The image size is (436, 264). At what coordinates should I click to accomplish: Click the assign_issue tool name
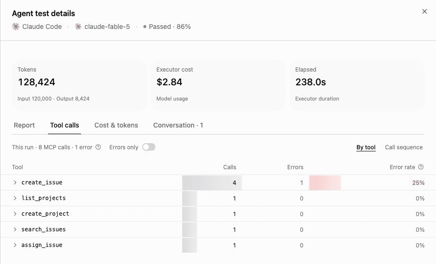[x=42, y=245]
